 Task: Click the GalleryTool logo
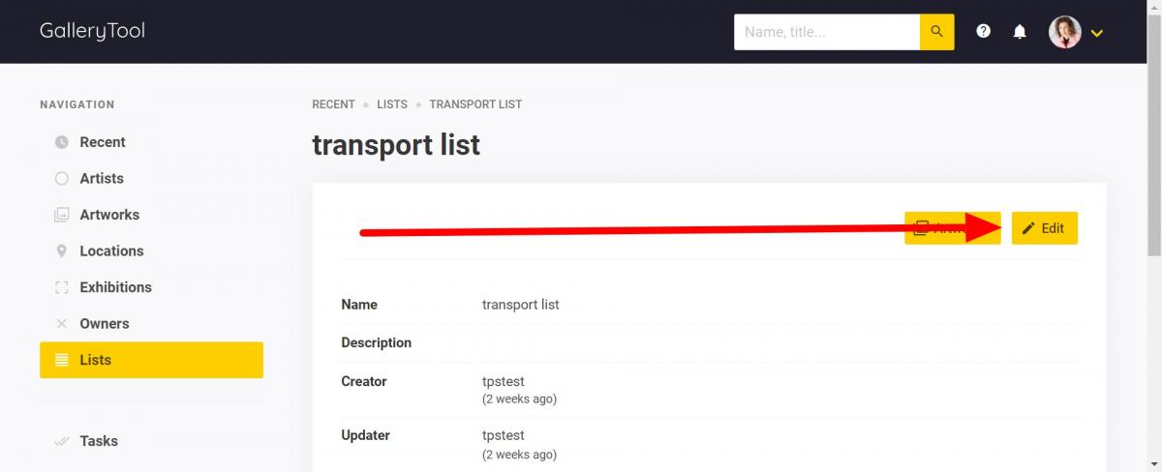pos(92,32)
